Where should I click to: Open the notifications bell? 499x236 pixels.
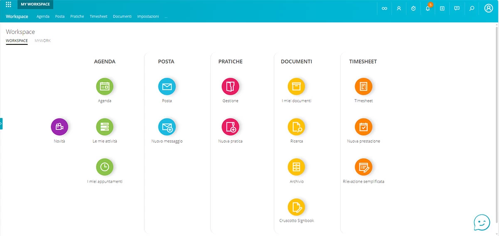[427, 8]
